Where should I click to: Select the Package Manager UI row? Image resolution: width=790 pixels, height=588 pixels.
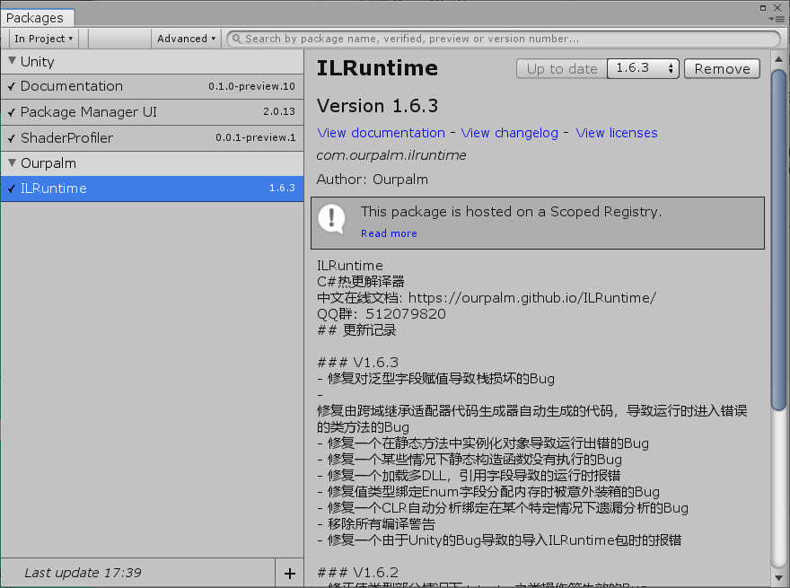tap(152, 112)
